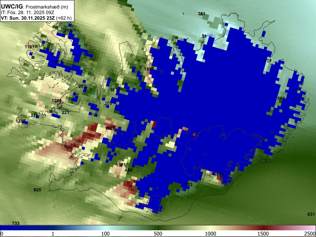Click the 1000 tick label on color scale
This screenshot has height=237, width=316.
coord(210,234)
